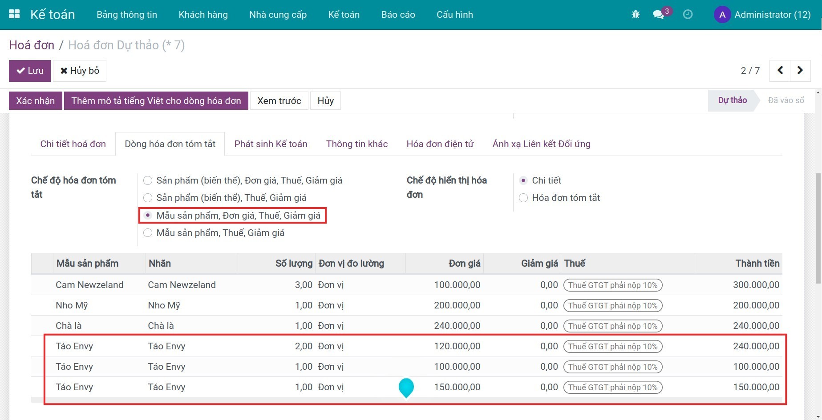Image resolution: width=822 pixels, height=420 pixels.
Task: Switch to Chi tiết hoá đơn tab
Action: coord(73,144)
